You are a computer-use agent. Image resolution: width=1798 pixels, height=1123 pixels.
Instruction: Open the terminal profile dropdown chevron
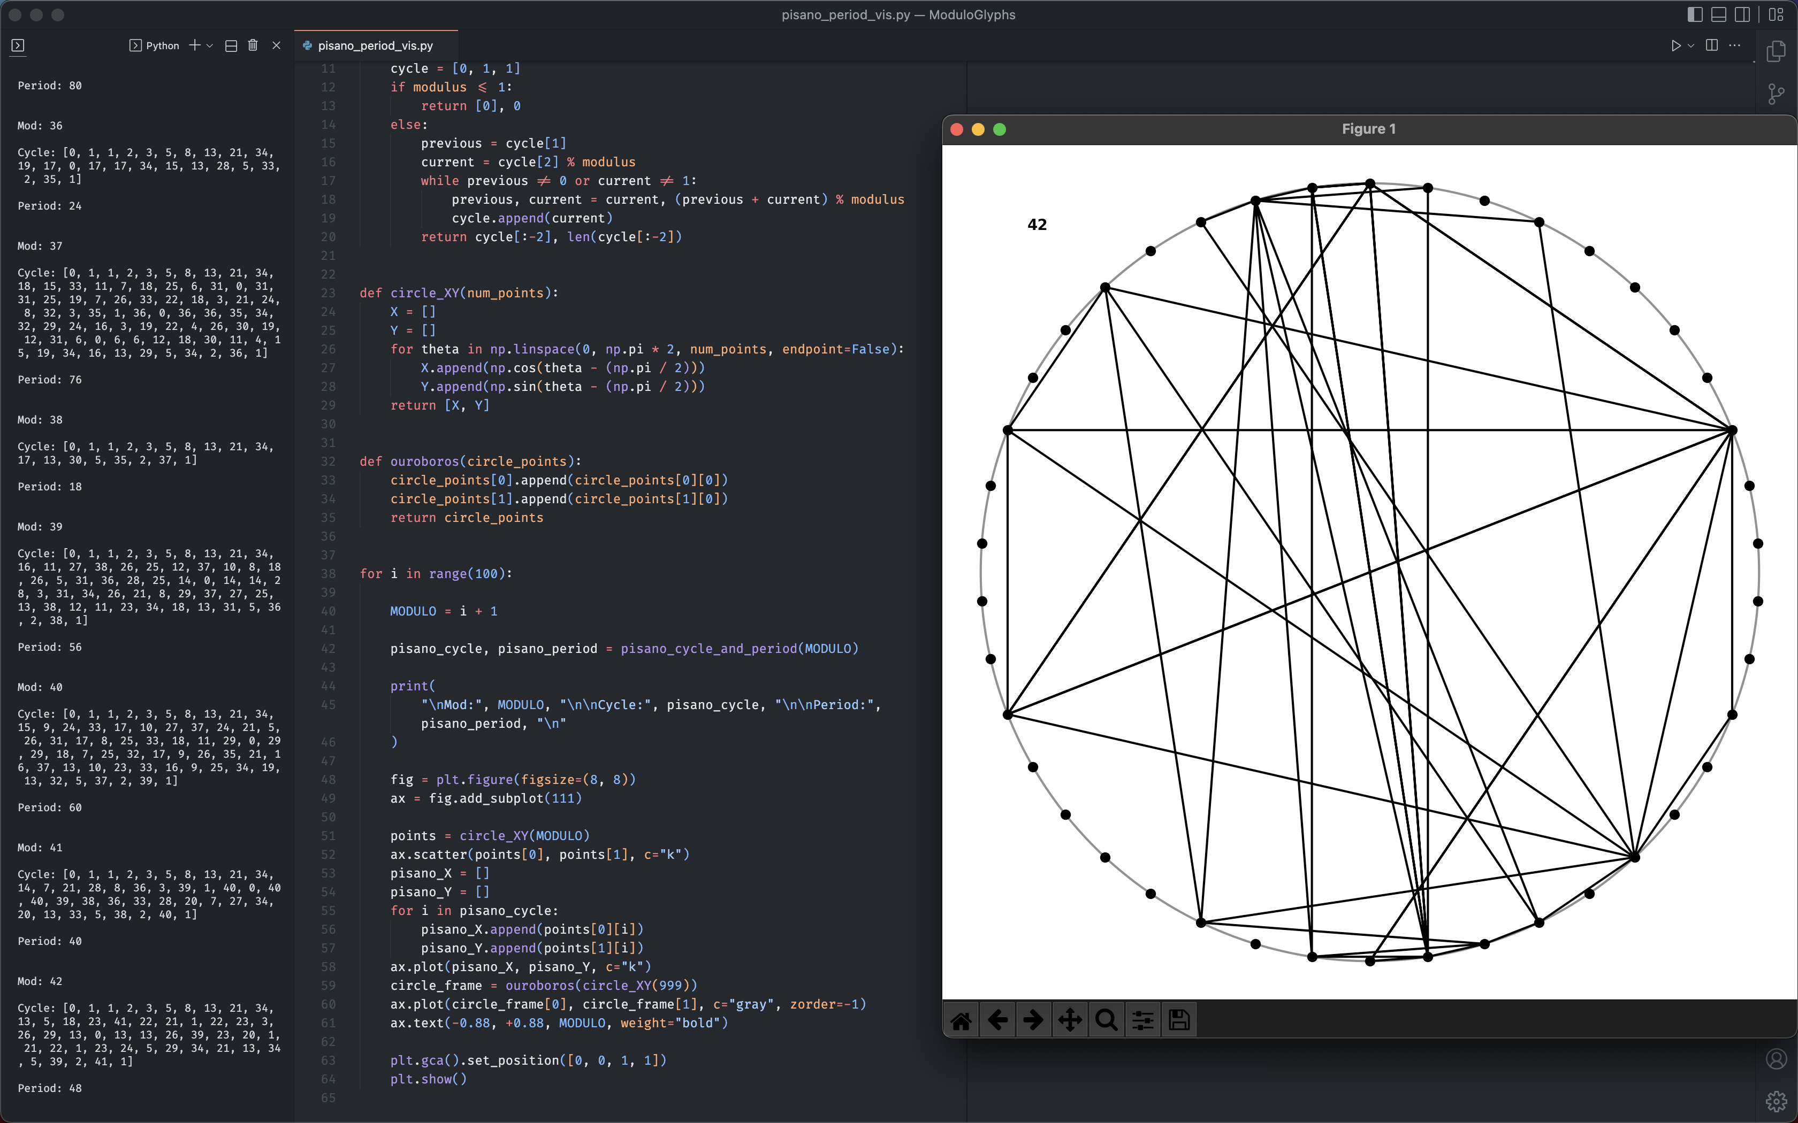[x=210, y=45]
